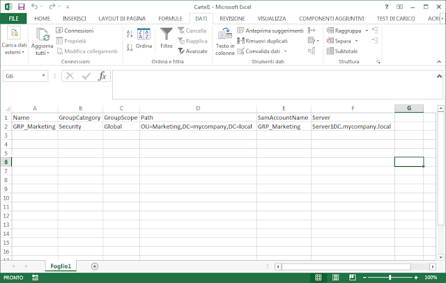Screen dimensions: 446x283
Task: Select the GroupCategory header cell
Action: pyautogui.click(x=80, y=118)
